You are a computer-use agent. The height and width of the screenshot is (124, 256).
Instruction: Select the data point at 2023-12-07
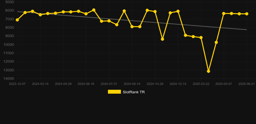click(17, 20)
